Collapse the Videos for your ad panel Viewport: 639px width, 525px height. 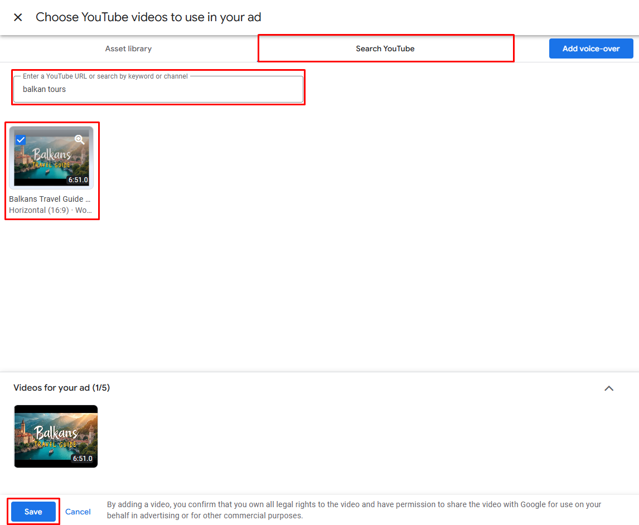click(x=609, y=388)
